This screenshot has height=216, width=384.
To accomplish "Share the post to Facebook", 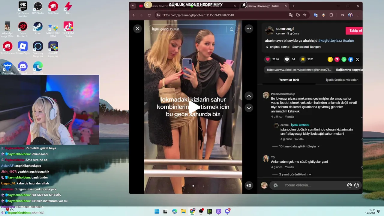I will pos(351,59).
